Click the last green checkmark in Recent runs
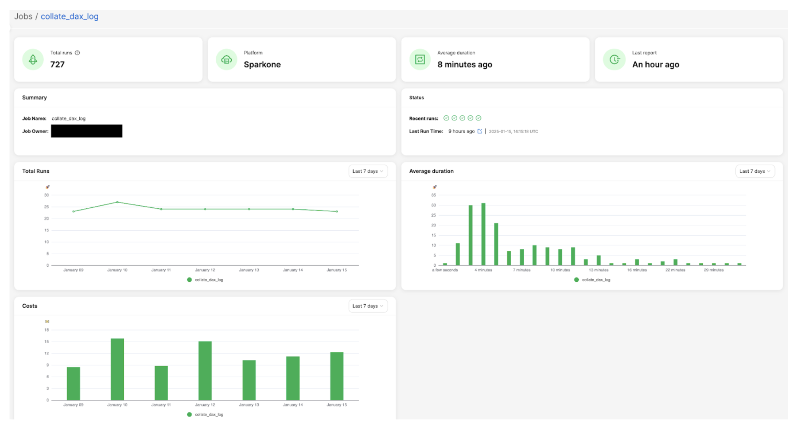 click(479, 118)
